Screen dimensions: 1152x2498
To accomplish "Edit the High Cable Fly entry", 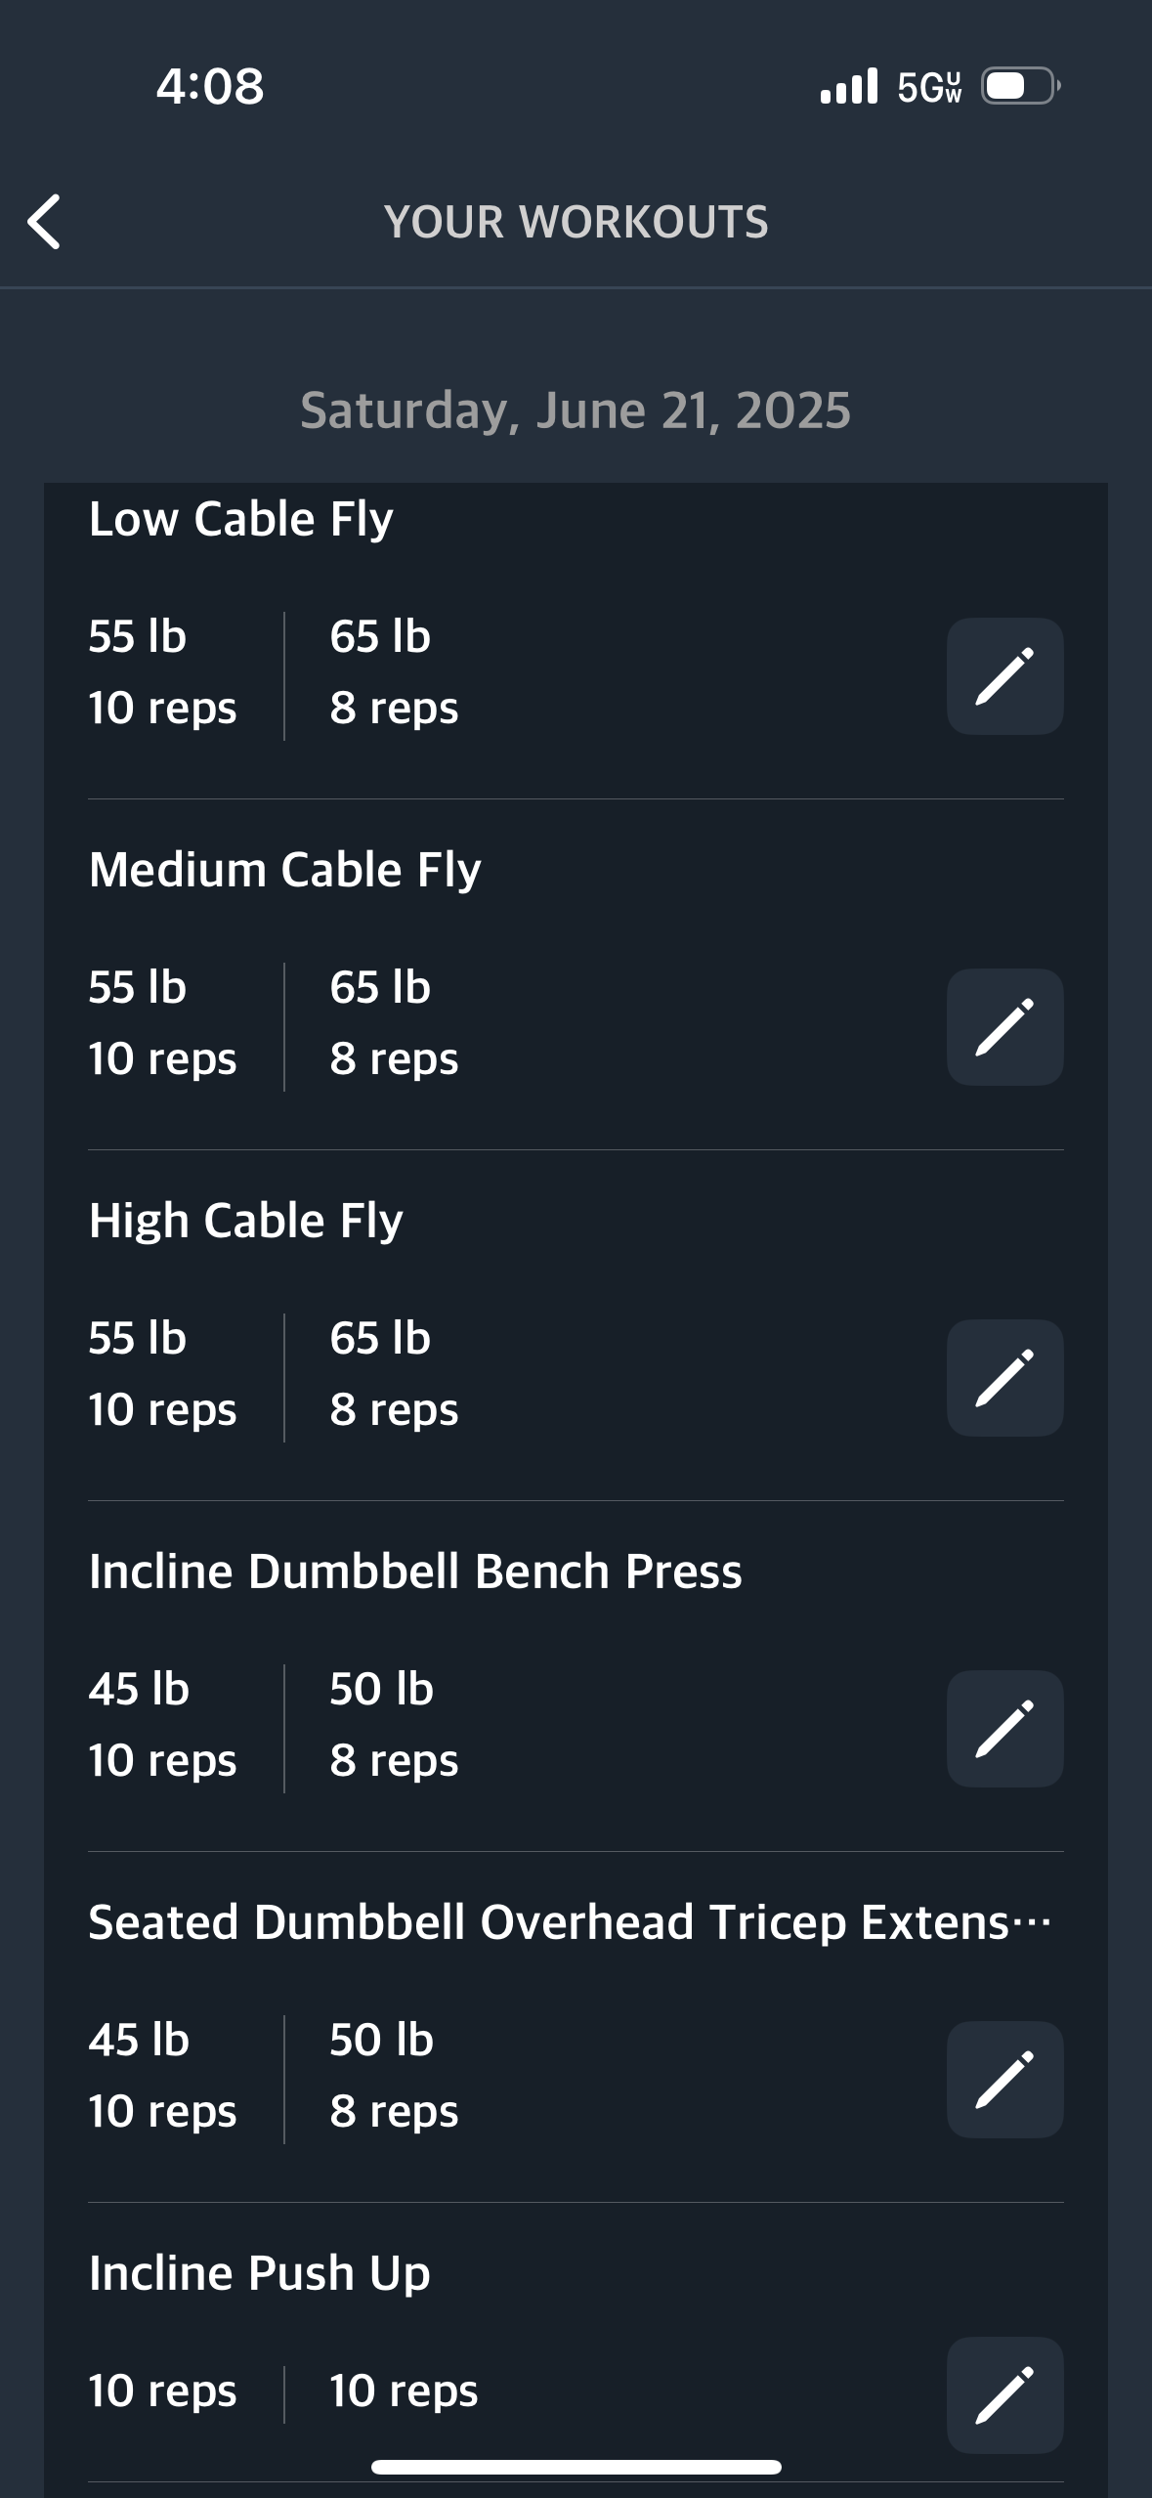I will click(x=1004, y=1378).
